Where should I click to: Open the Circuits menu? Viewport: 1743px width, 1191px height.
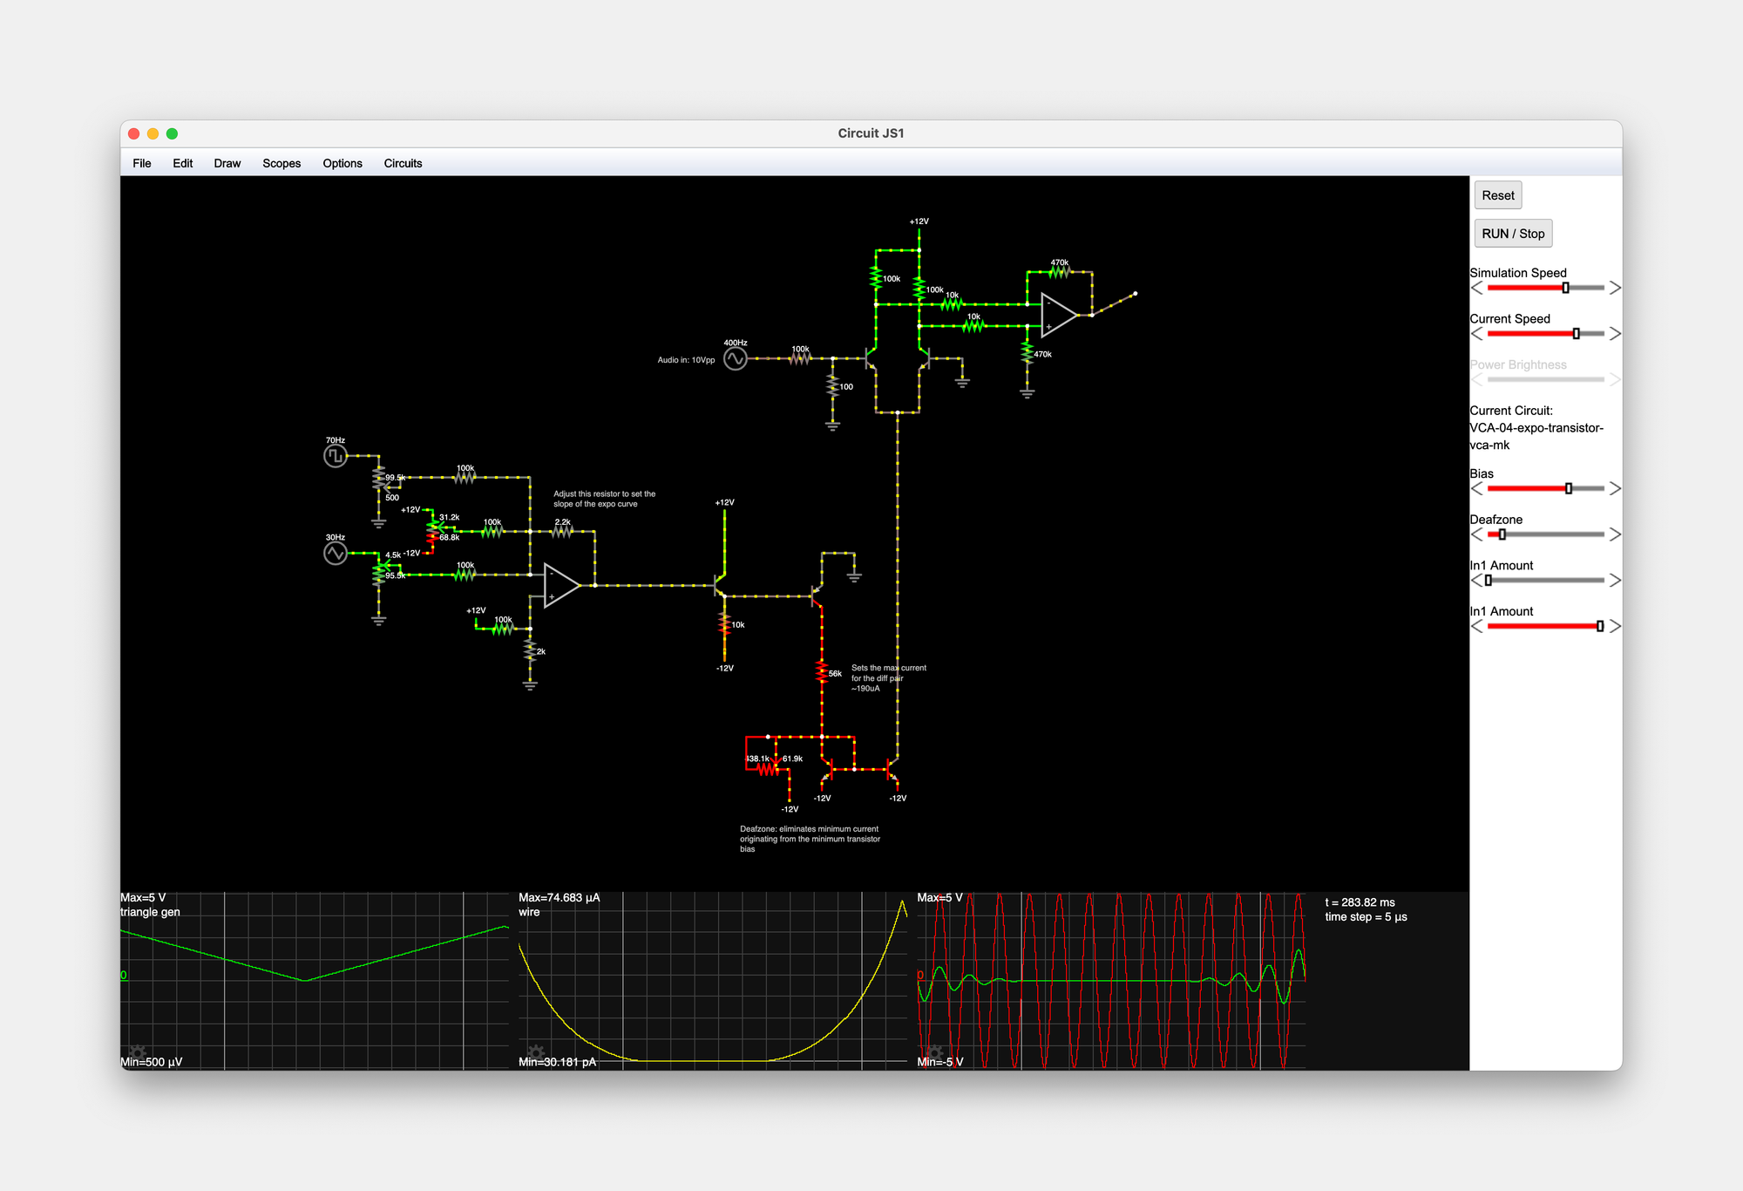(403, 163)
